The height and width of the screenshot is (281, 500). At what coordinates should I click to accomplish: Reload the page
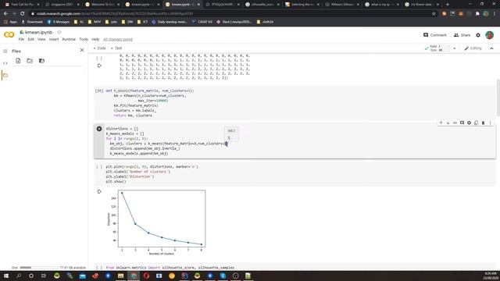[23, 14]
